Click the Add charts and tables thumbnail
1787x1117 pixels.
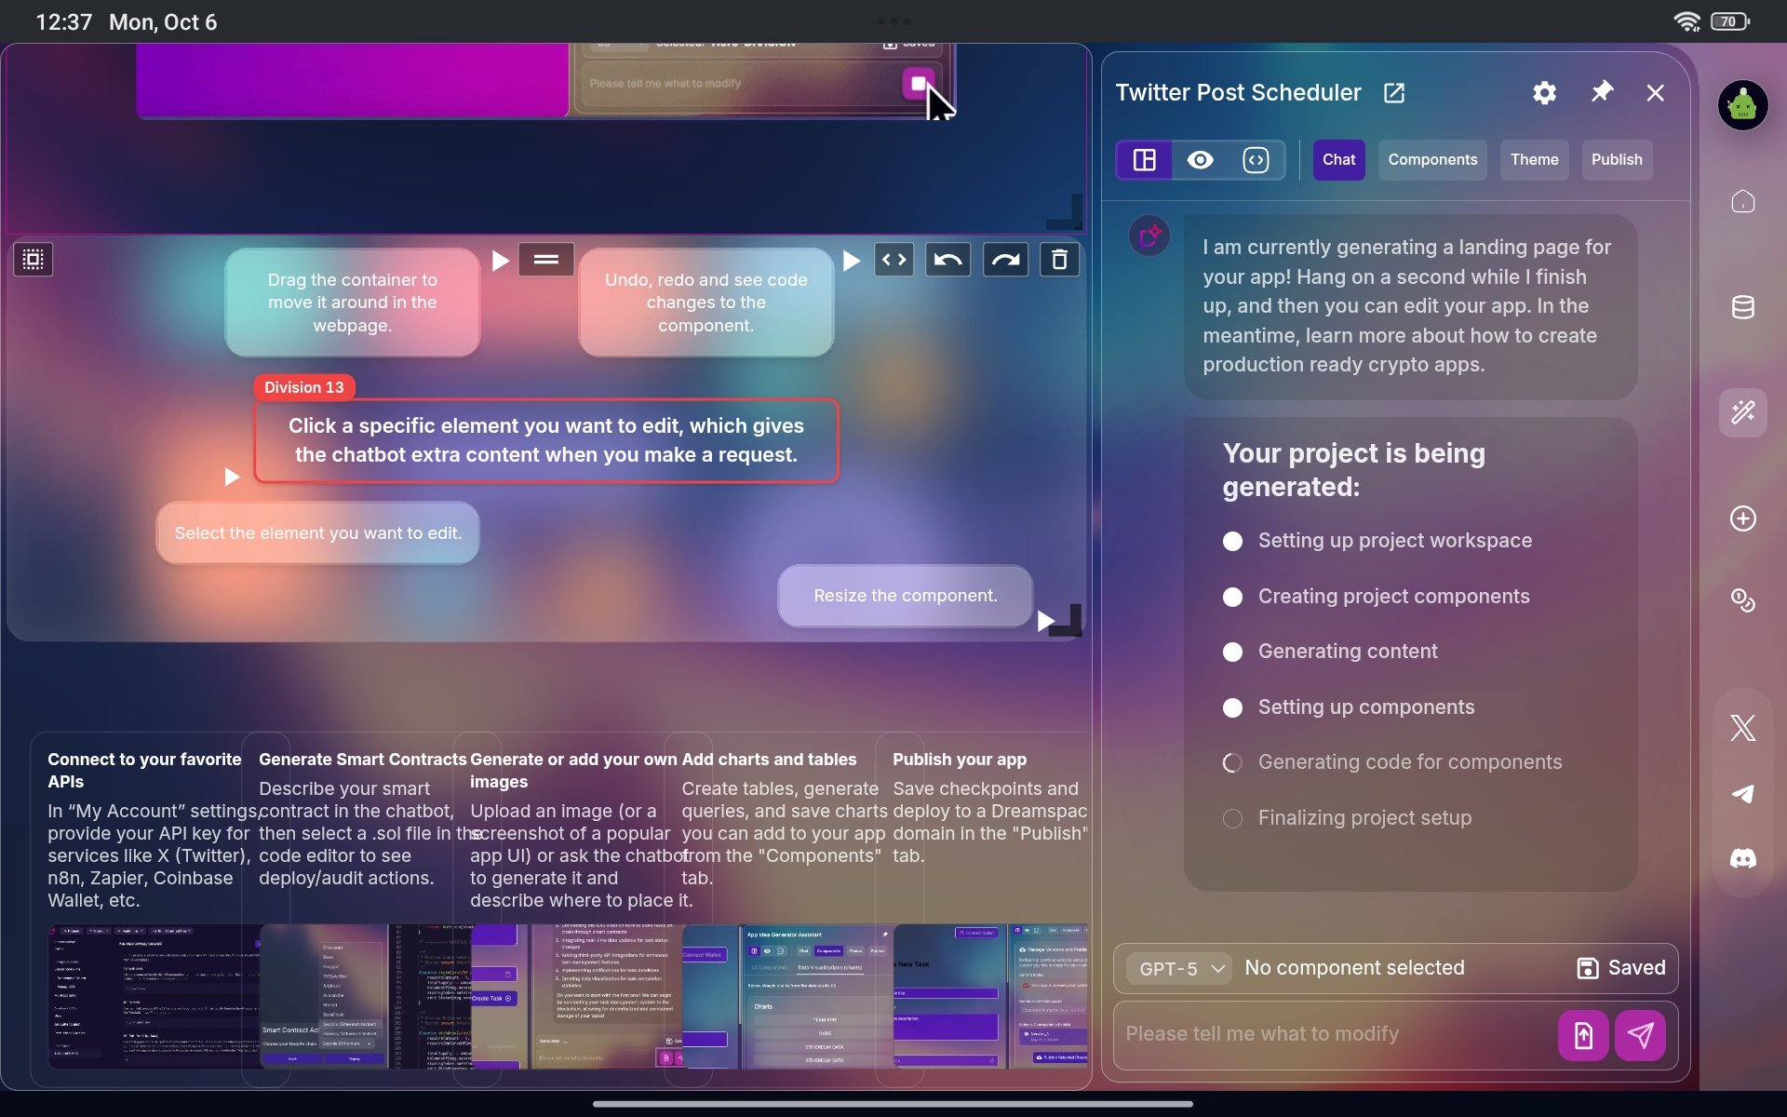pyautogui.click(x=786, y=996)
